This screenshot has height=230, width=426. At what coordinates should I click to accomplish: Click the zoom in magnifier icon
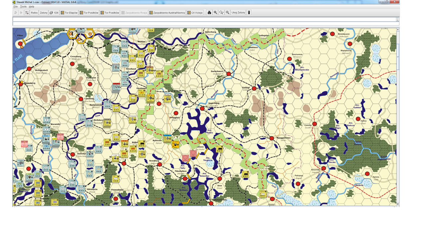click(215, 13)
